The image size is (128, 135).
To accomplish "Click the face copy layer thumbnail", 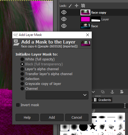I will click(x=85, y=12).
